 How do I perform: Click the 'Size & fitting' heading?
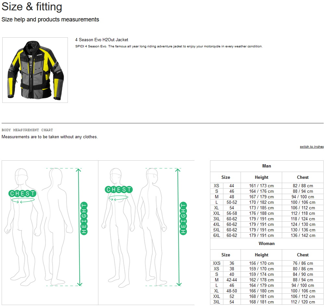pos(32,6)
